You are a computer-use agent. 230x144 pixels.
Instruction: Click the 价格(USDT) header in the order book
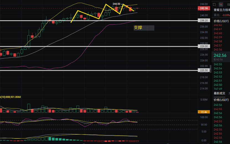221,21
